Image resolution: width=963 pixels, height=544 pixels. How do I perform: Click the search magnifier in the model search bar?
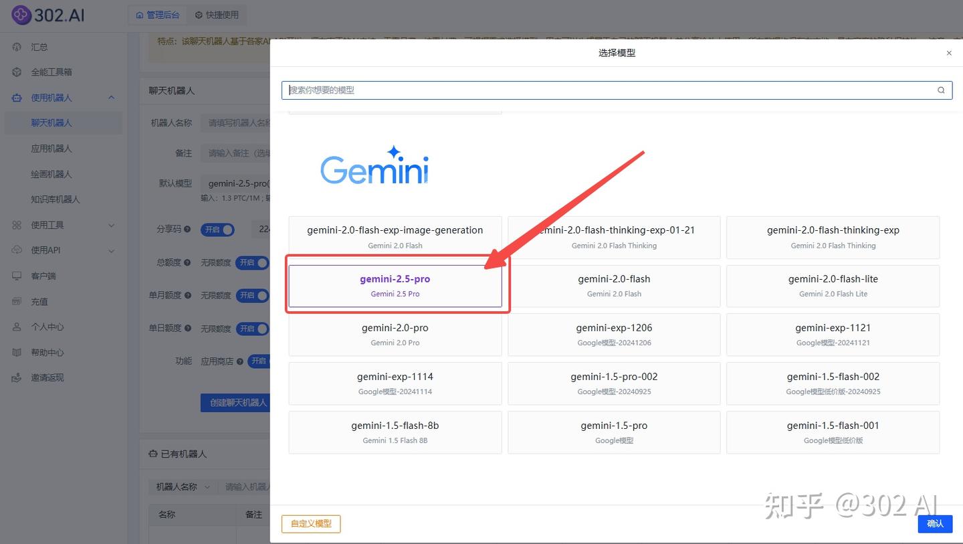pyautogui.click(x=941, y=90)
